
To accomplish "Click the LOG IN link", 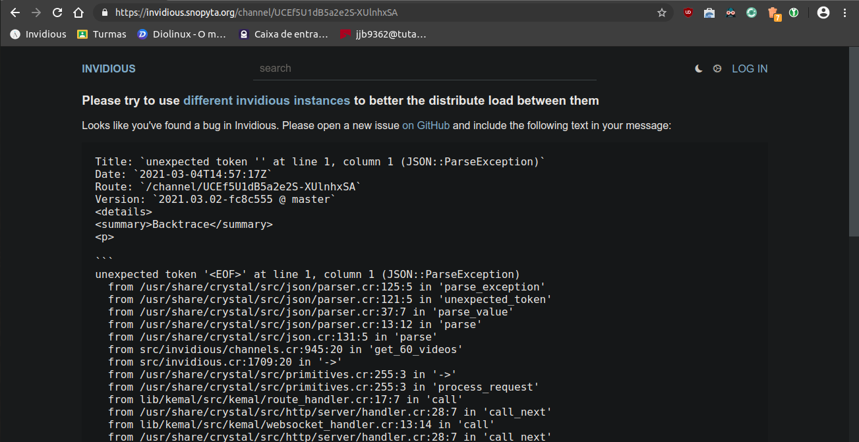I will (750, 69).
